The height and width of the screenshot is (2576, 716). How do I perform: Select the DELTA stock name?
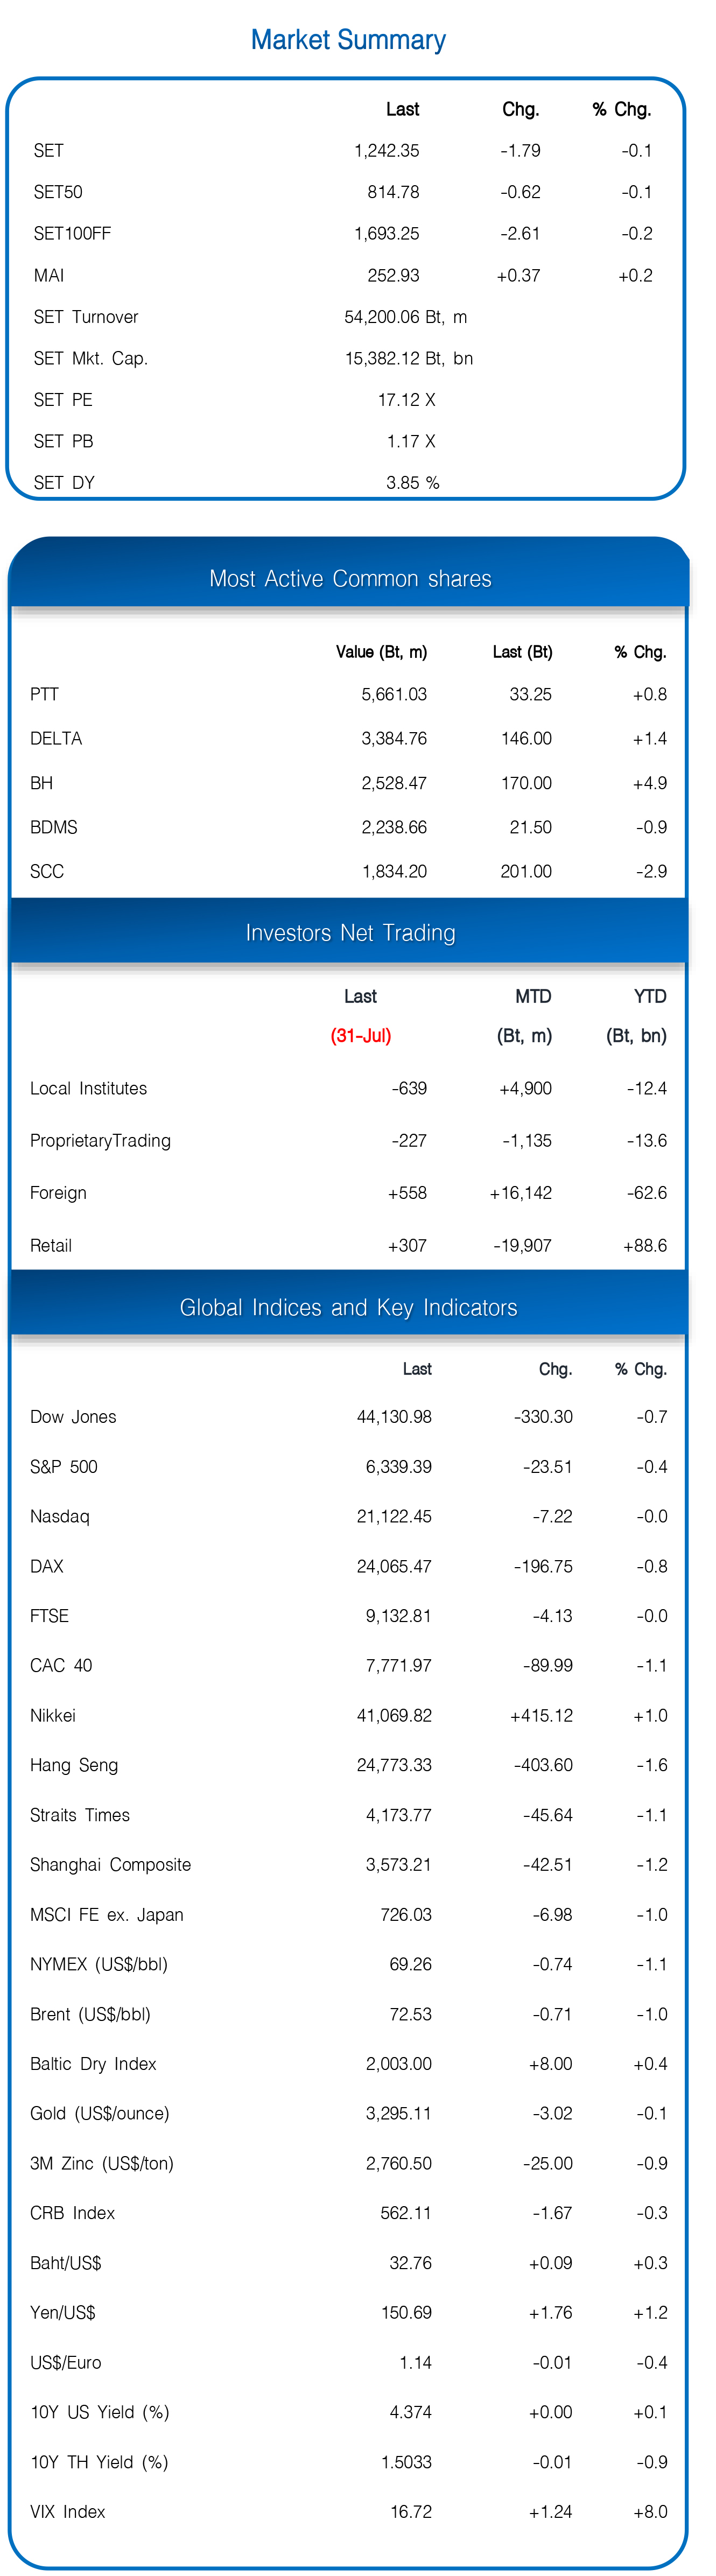[x=56, y=738]
